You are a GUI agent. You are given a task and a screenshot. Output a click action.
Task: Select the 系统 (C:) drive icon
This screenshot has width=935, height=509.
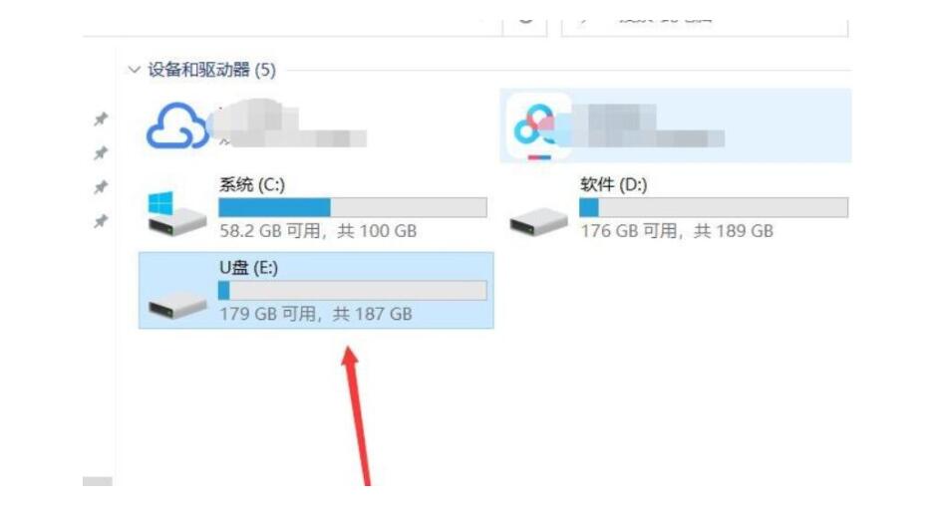(177, 213)
